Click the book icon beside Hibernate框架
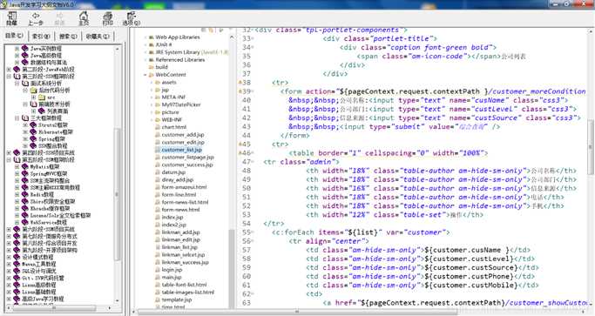Image resolution: width=595 pixels, height=316 pixels. click(x=33, y=131)
